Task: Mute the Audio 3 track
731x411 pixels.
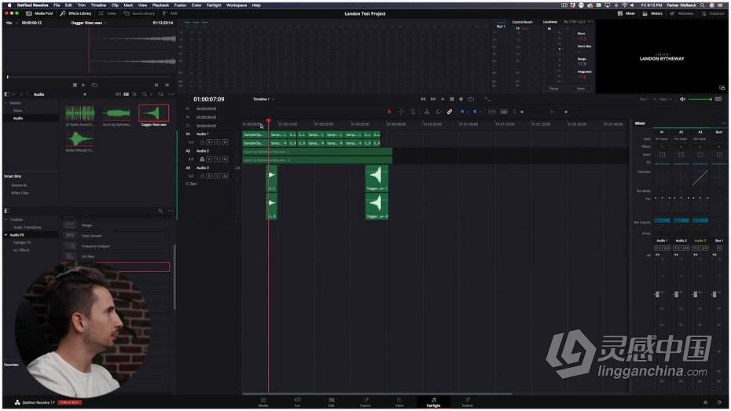Action: [x=225, y=176]
